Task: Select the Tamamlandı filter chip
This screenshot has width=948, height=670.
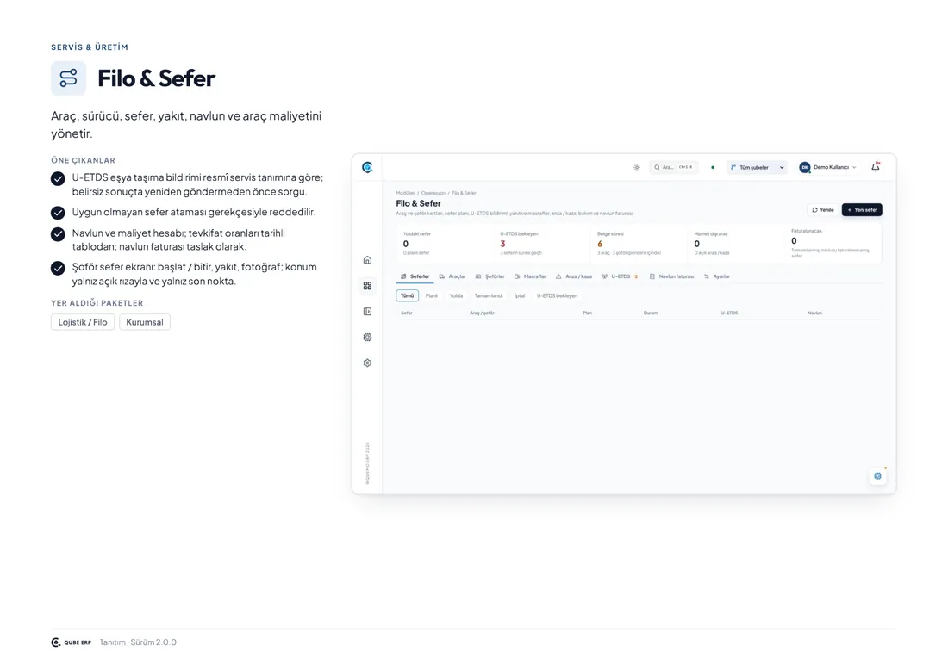Action: point(489,296)
